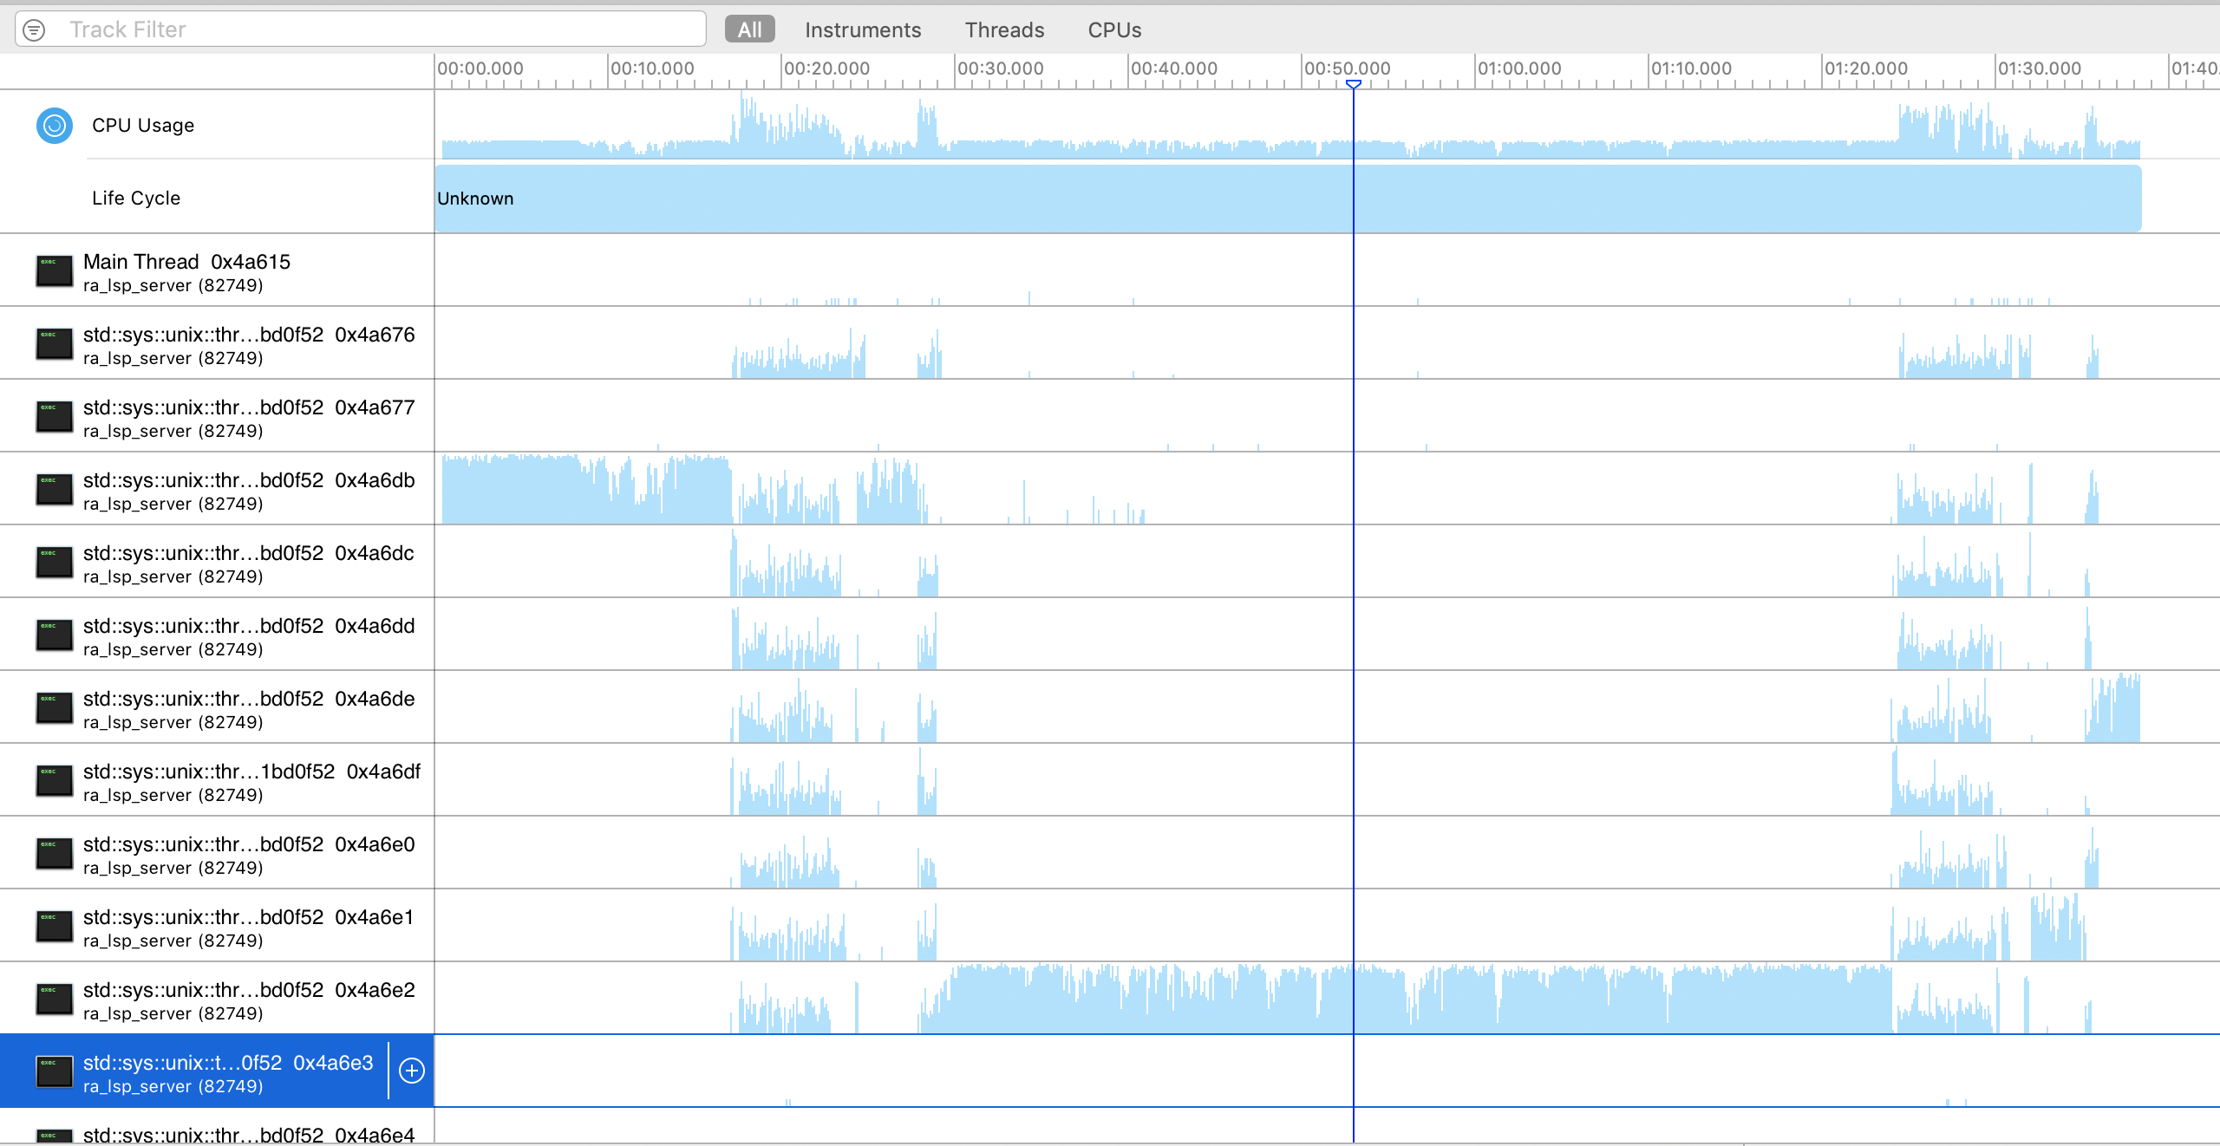Select the All segment
The height and width of the screenshot is (1146, 2220).
pos(748,29)
